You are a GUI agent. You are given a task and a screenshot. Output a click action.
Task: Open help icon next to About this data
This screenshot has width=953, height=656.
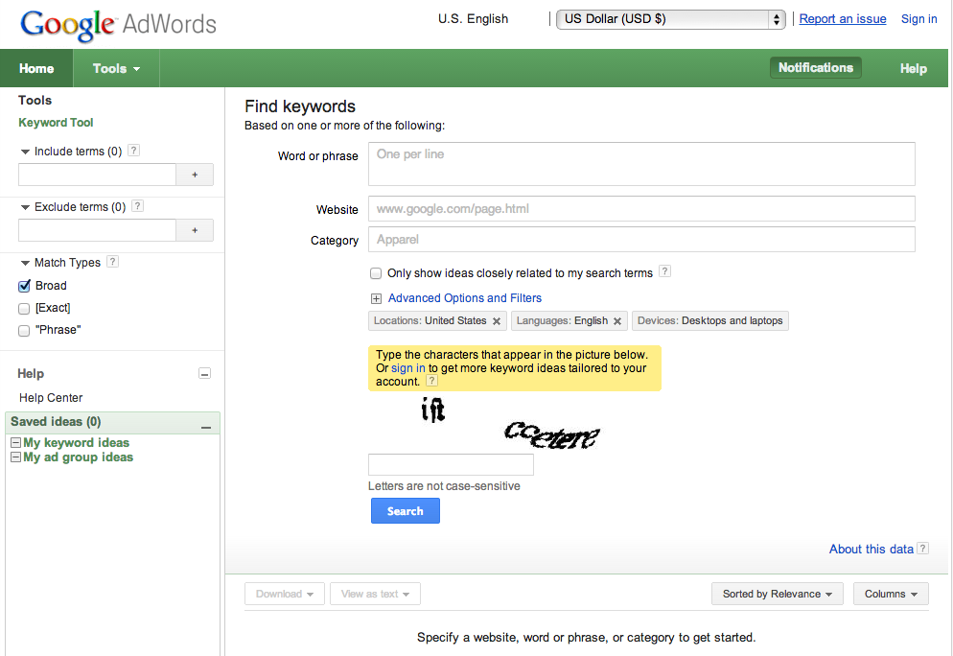[922, 549]
